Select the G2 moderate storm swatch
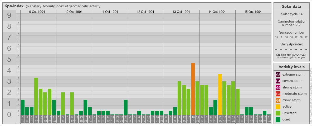This screenshot has width=312, height=126. click(x=278, y=94)
